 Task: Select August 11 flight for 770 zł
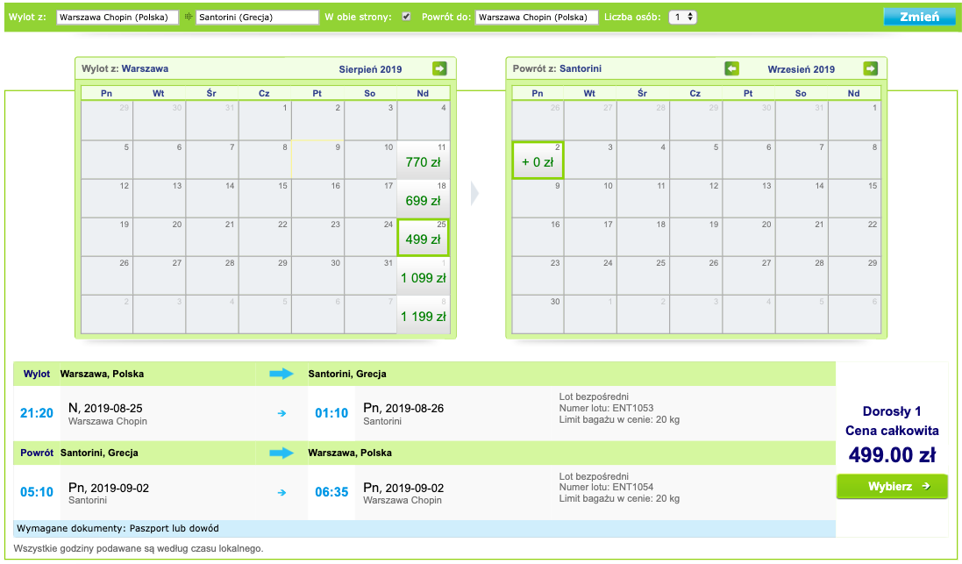(x=424, y=161)
